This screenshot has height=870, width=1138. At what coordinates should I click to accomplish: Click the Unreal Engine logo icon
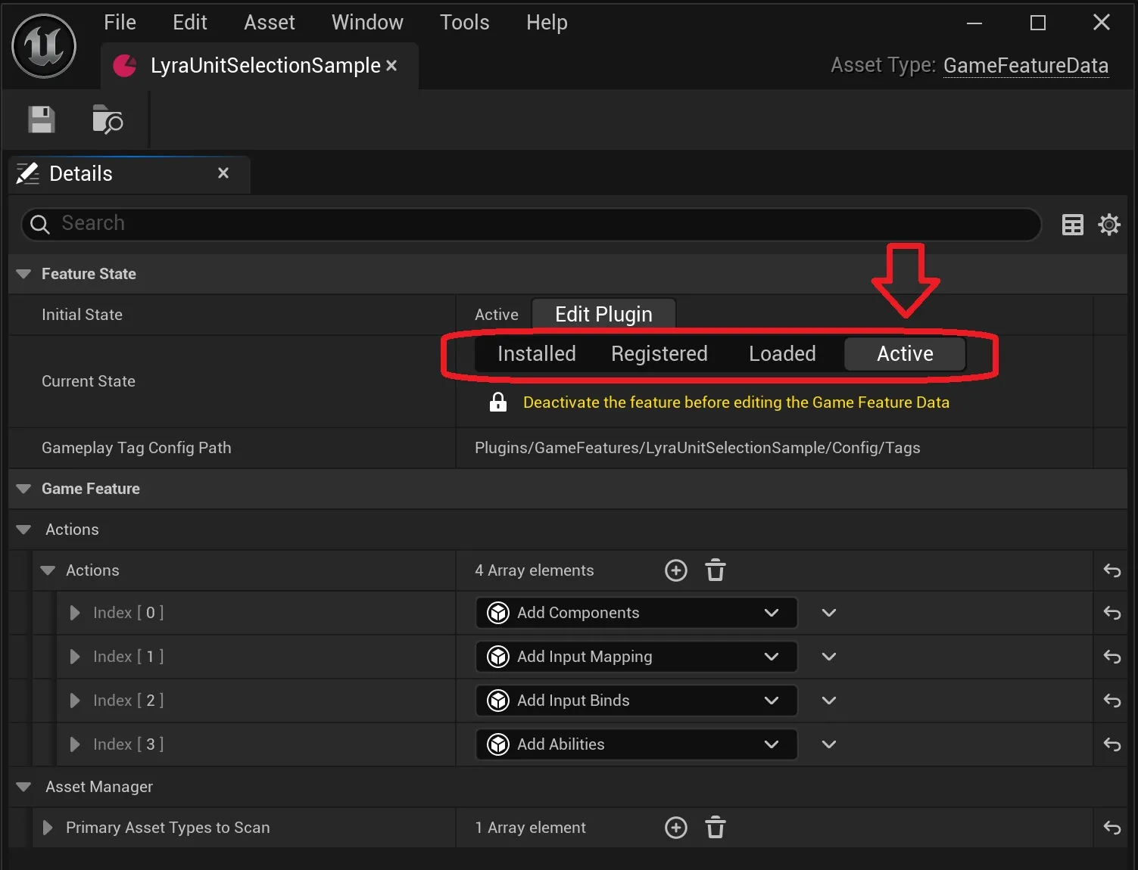click(44, 46)
